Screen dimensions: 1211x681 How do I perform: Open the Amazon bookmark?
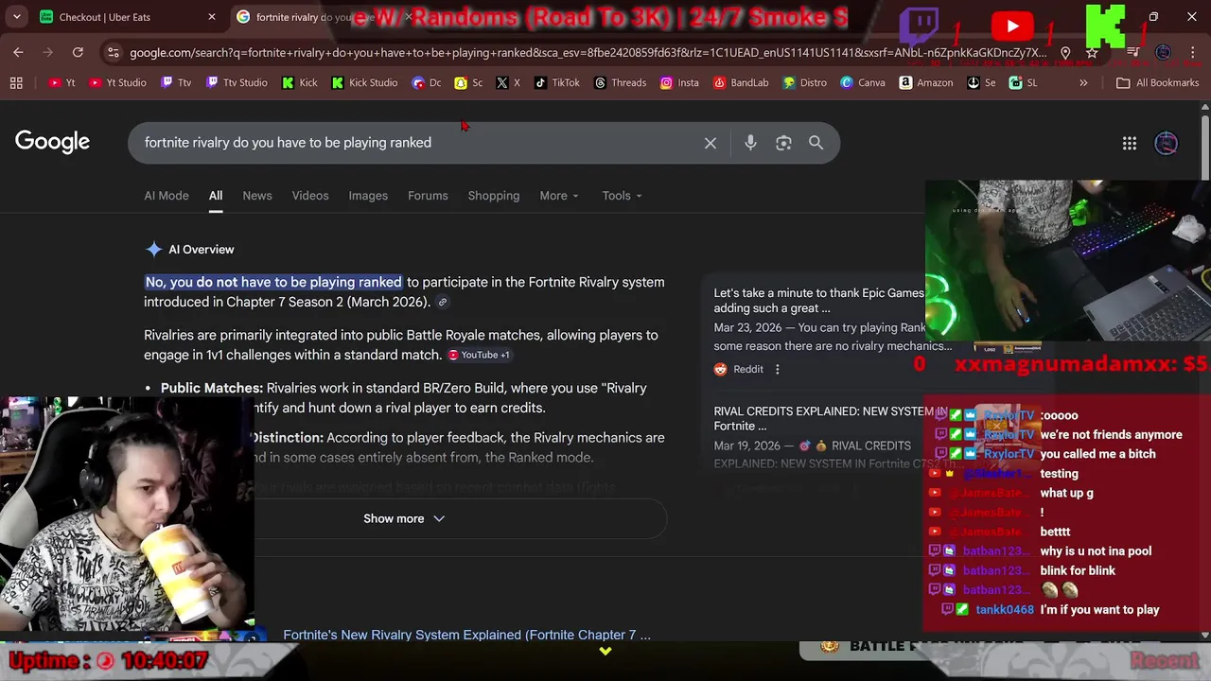tap(926, 82)
